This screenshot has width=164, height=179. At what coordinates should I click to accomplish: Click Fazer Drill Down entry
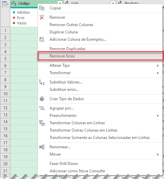[x=64, y=164]
